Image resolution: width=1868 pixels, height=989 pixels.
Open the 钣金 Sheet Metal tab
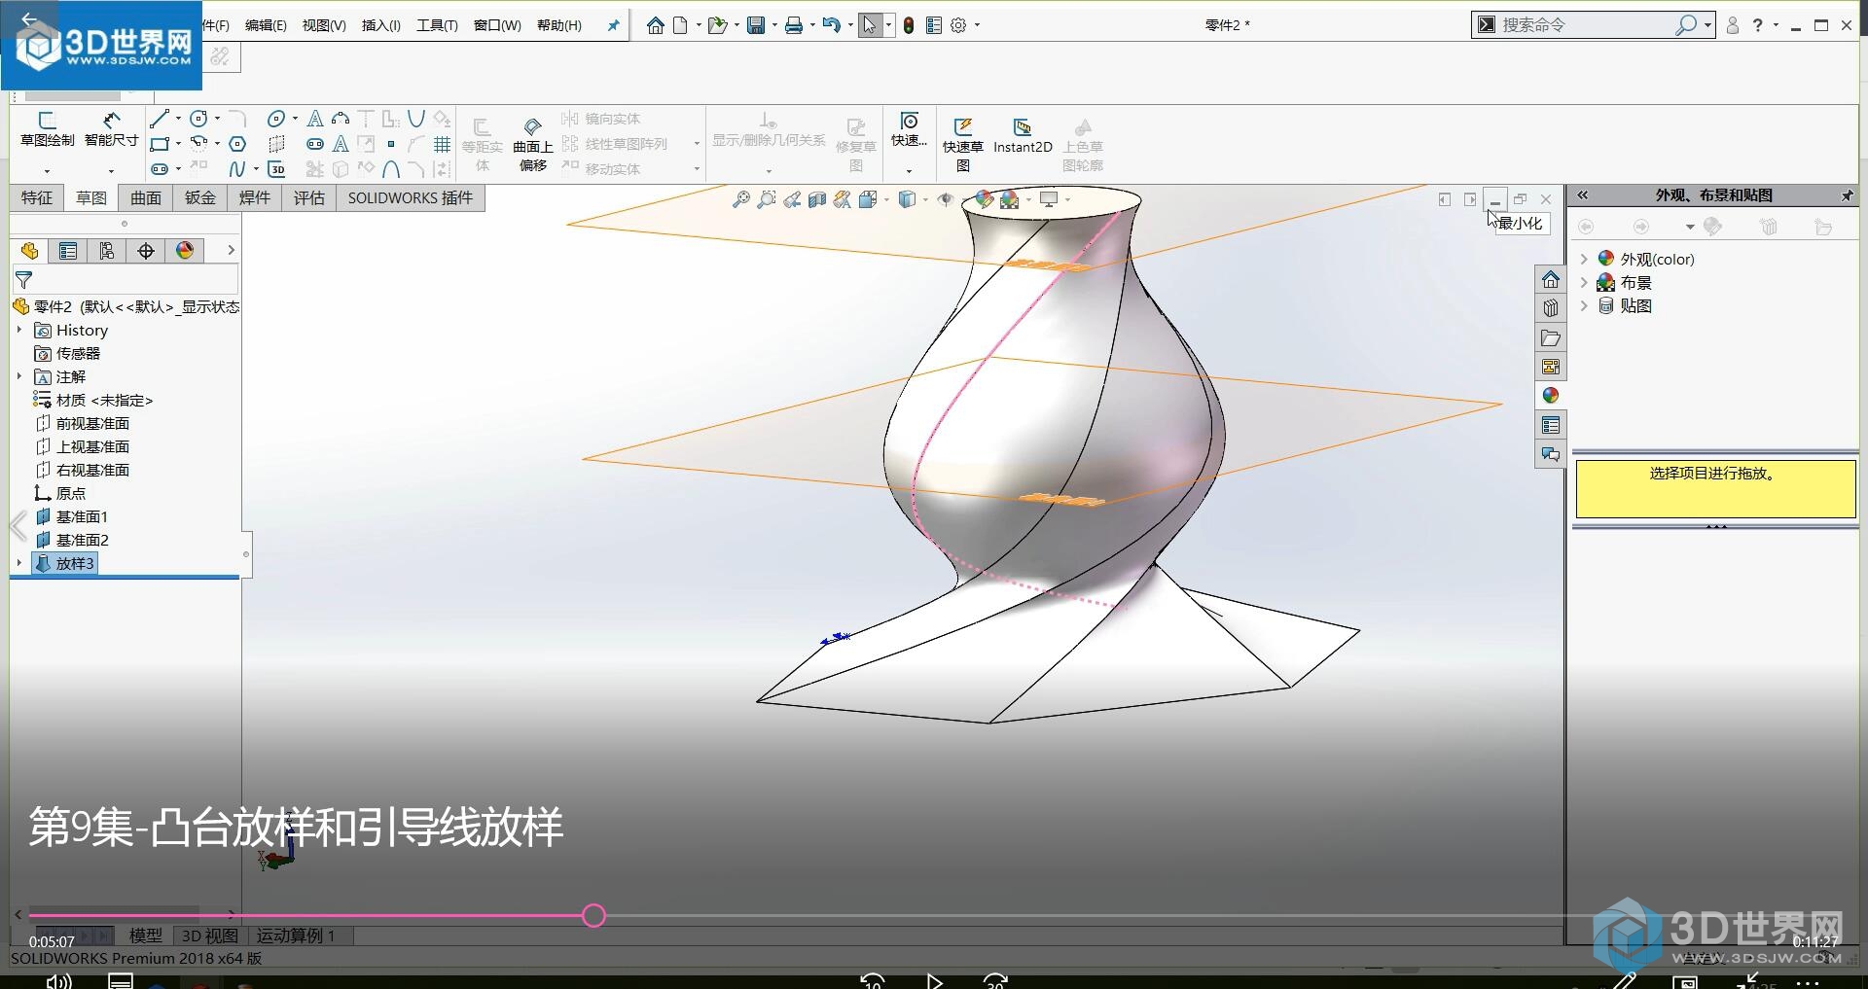click(x=200, y=198)
